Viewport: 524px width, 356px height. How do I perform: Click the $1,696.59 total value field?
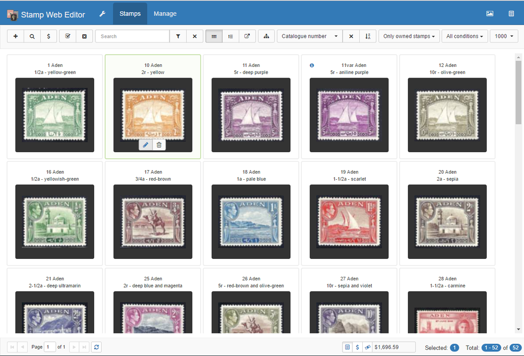(393, 347)
